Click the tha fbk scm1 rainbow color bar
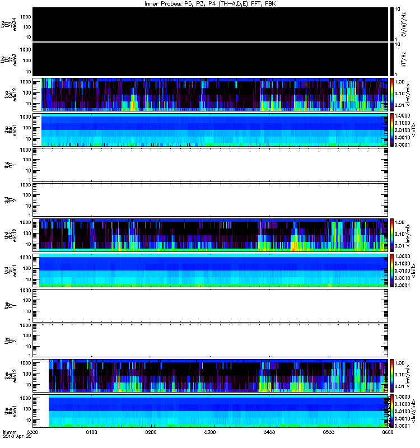The width and height of the screenshot is (420, 448). click(x=391, y=130)
